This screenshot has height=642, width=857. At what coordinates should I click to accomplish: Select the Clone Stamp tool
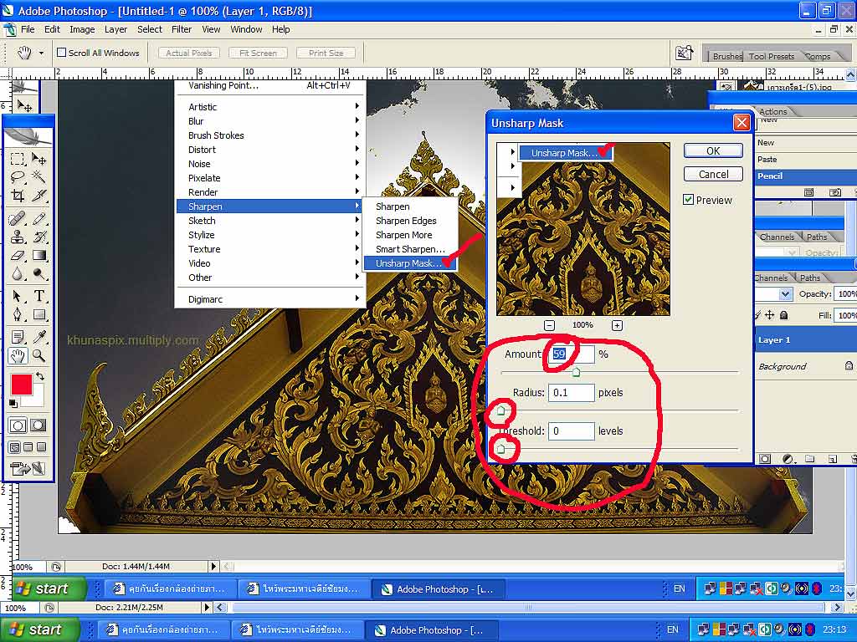coord(18,237)
